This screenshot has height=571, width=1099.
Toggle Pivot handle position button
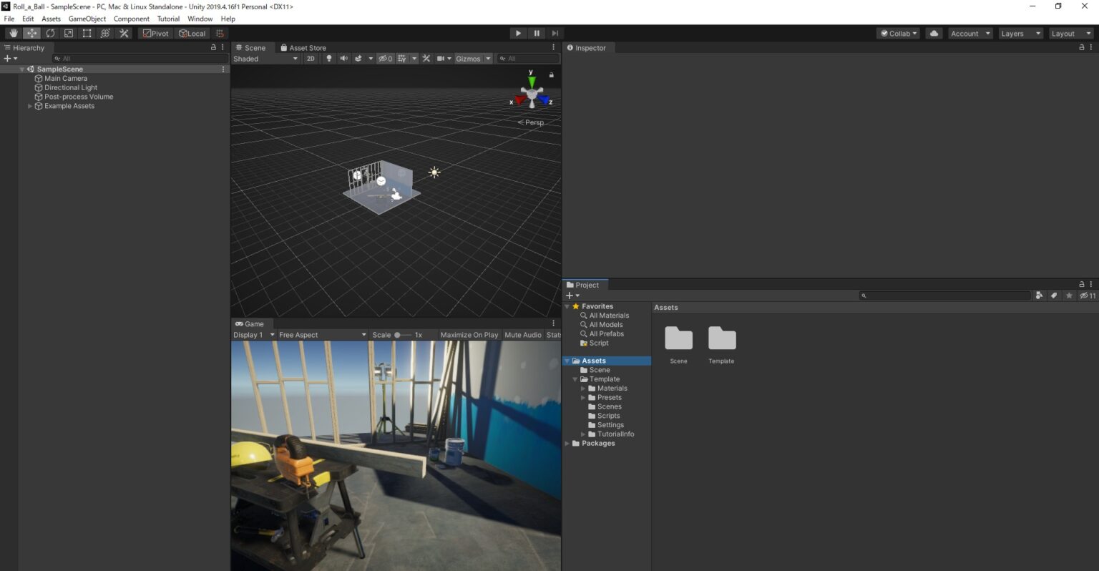tap(156, 34)
